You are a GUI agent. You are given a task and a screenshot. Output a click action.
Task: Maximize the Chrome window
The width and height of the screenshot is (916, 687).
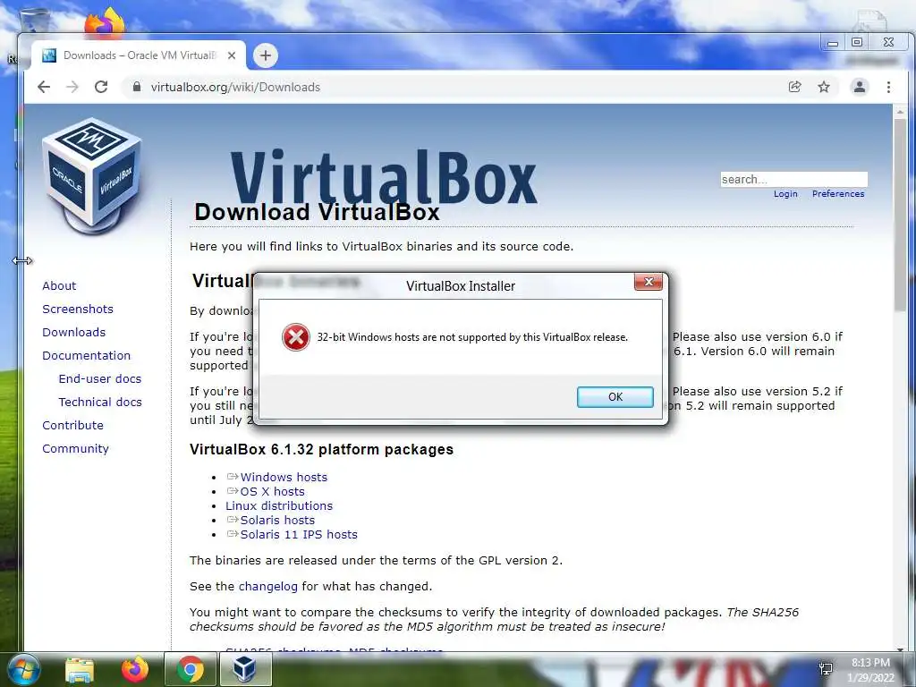click(x=857, y=42)
